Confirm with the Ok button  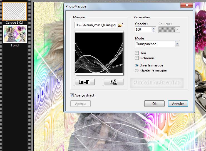click(154, 104)
